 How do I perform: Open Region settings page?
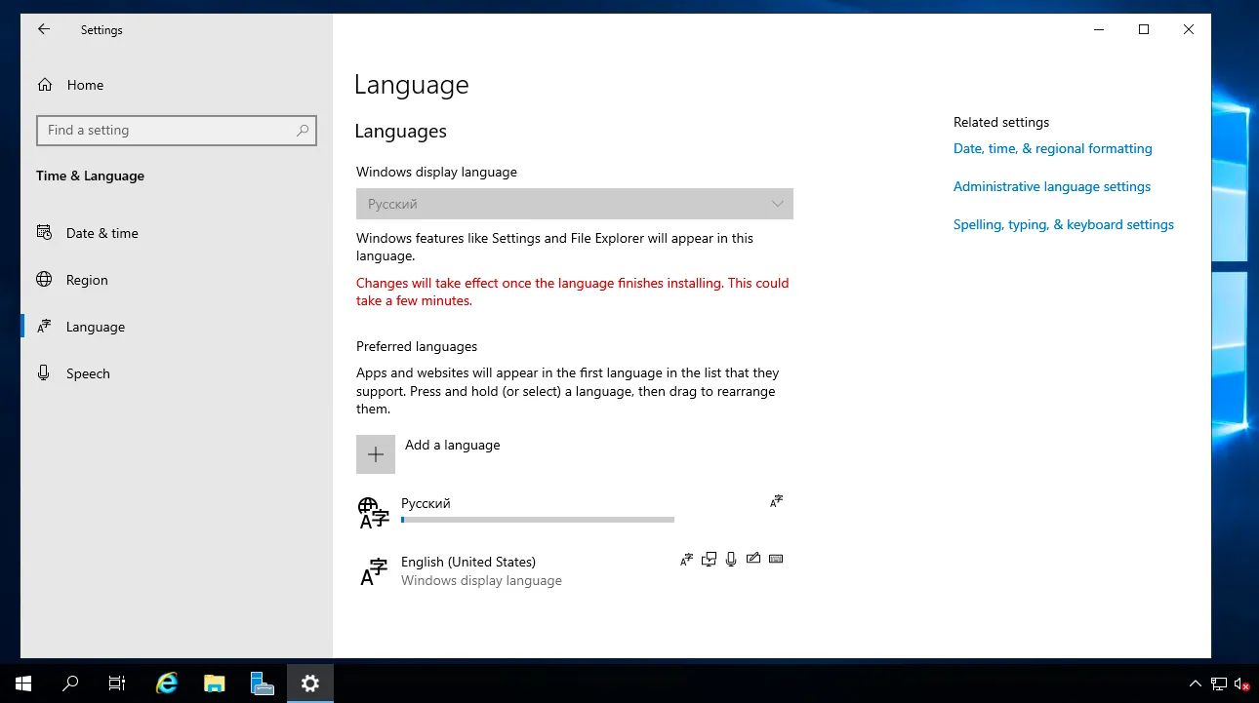[87, 281]
